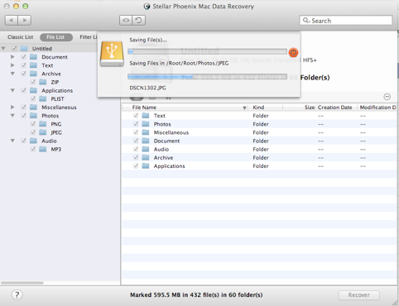The height and width of the screenshot is (306, 399).
Task: Click the help question mark button
Action: (x=17, y=294)
